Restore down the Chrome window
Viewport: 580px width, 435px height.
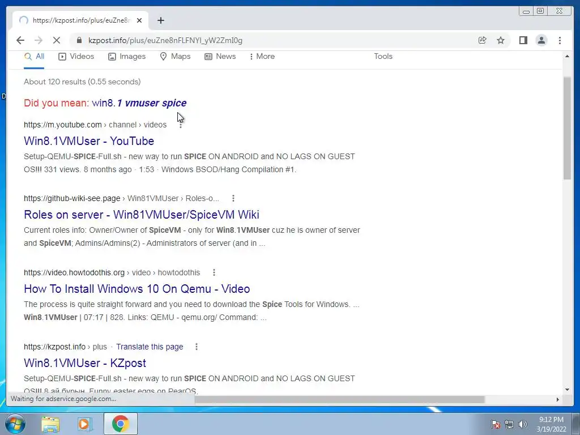pos(540,11)
